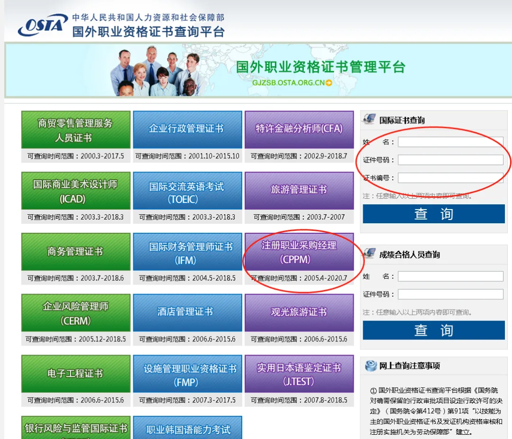Click the icon beside 网上查询注意事项
The image size is (512, 439).
pos(371,366)
